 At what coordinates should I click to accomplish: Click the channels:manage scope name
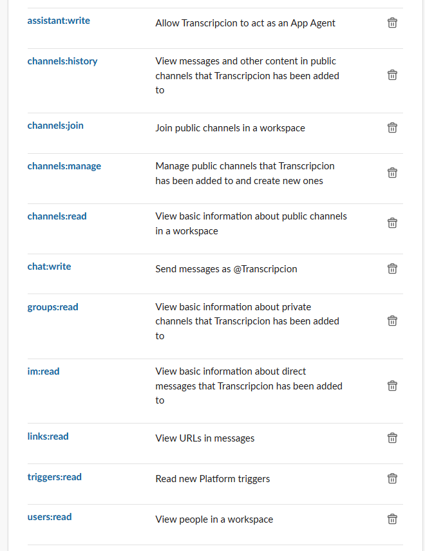tap(64, 166)
